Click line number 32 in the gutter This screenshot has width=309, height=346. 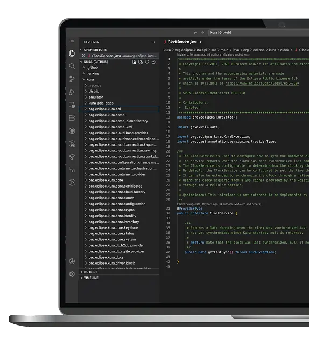168,213
